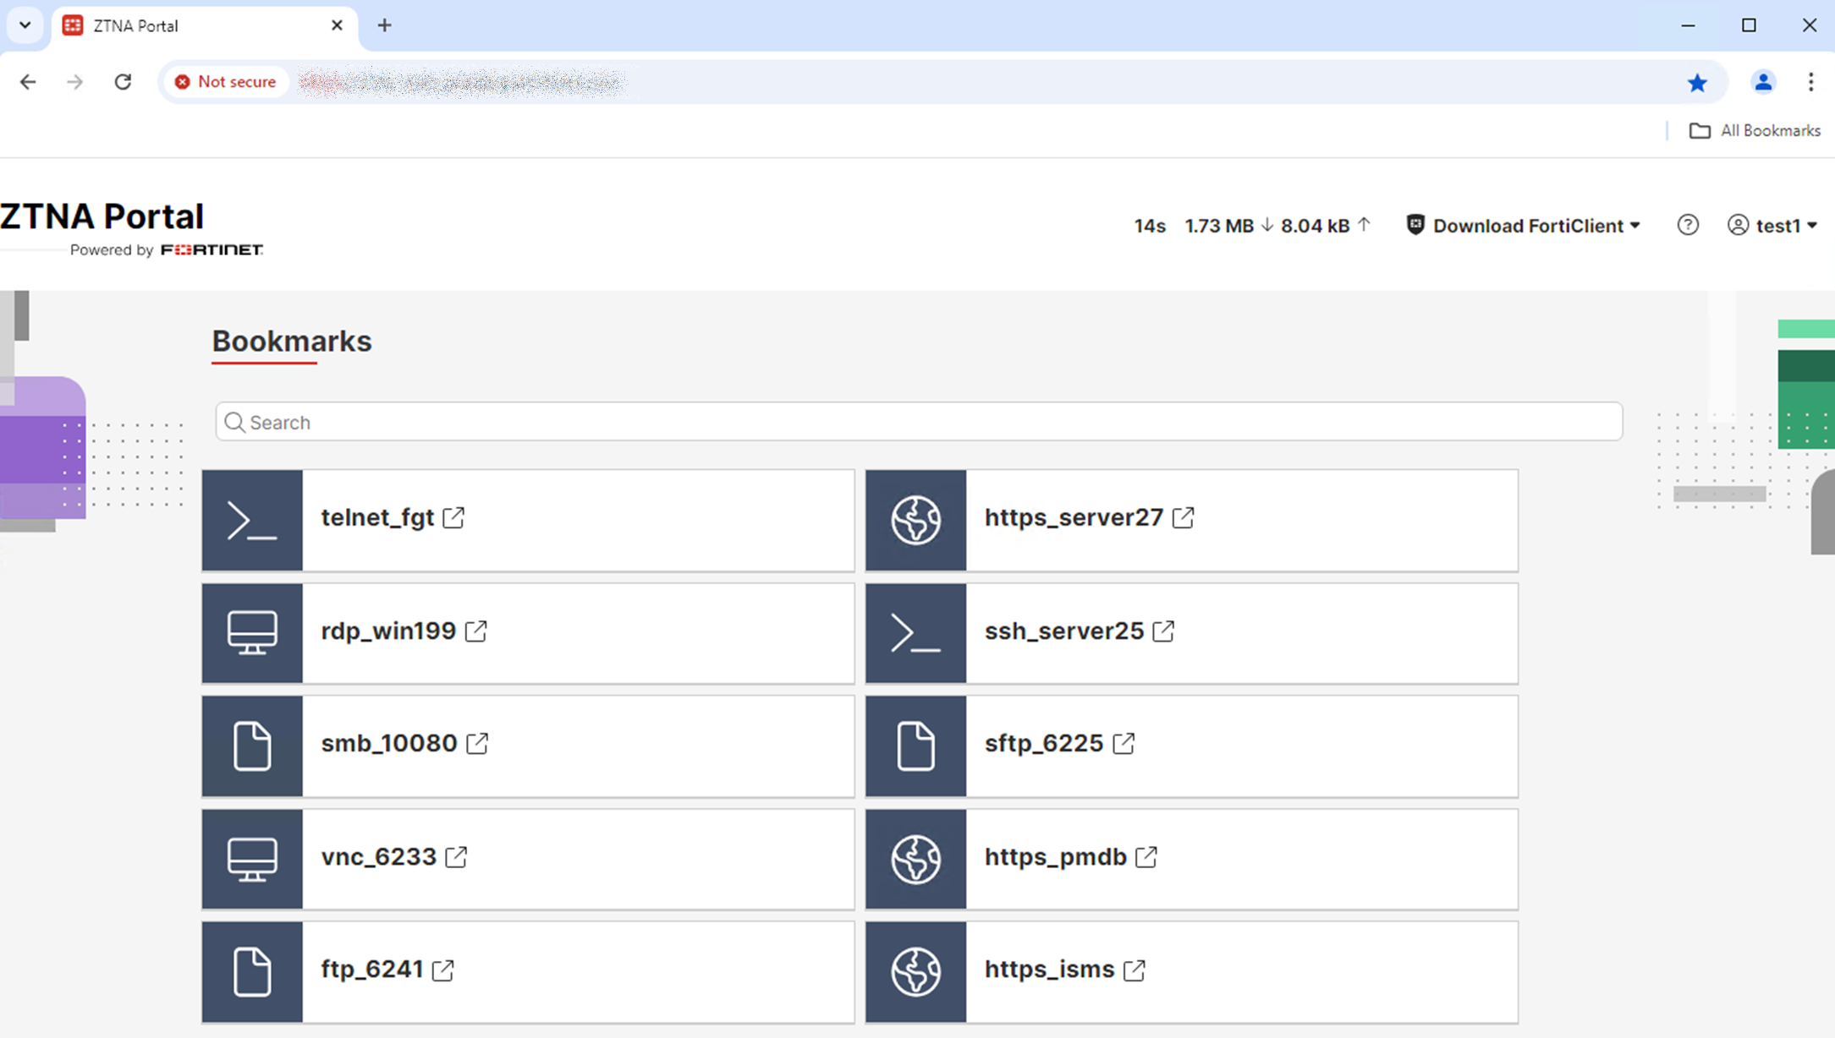Click the FortiClient shield icon
Image resolution: width=1835 pixels, height=1038 pixels.
point(1414,225)
